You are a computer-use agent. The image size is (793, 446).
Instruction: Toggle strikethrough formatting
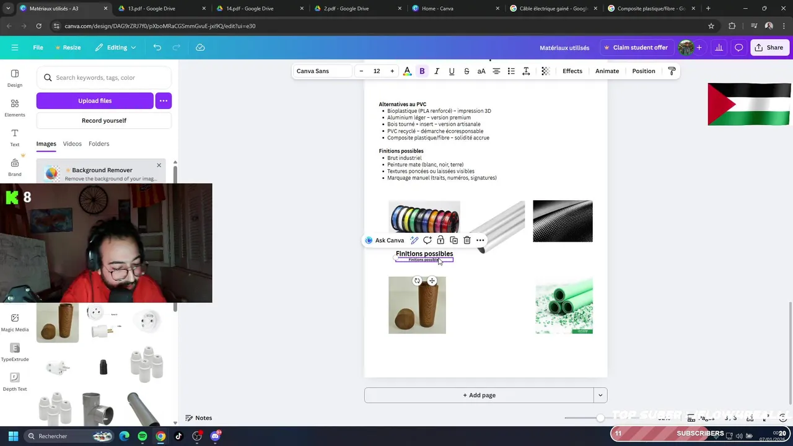click(467, 71)
